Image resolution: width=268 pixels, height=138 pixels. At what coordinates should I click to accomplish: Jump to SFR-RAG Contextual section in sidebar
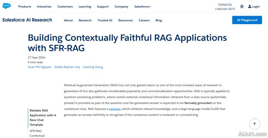[x=37, y=133]
